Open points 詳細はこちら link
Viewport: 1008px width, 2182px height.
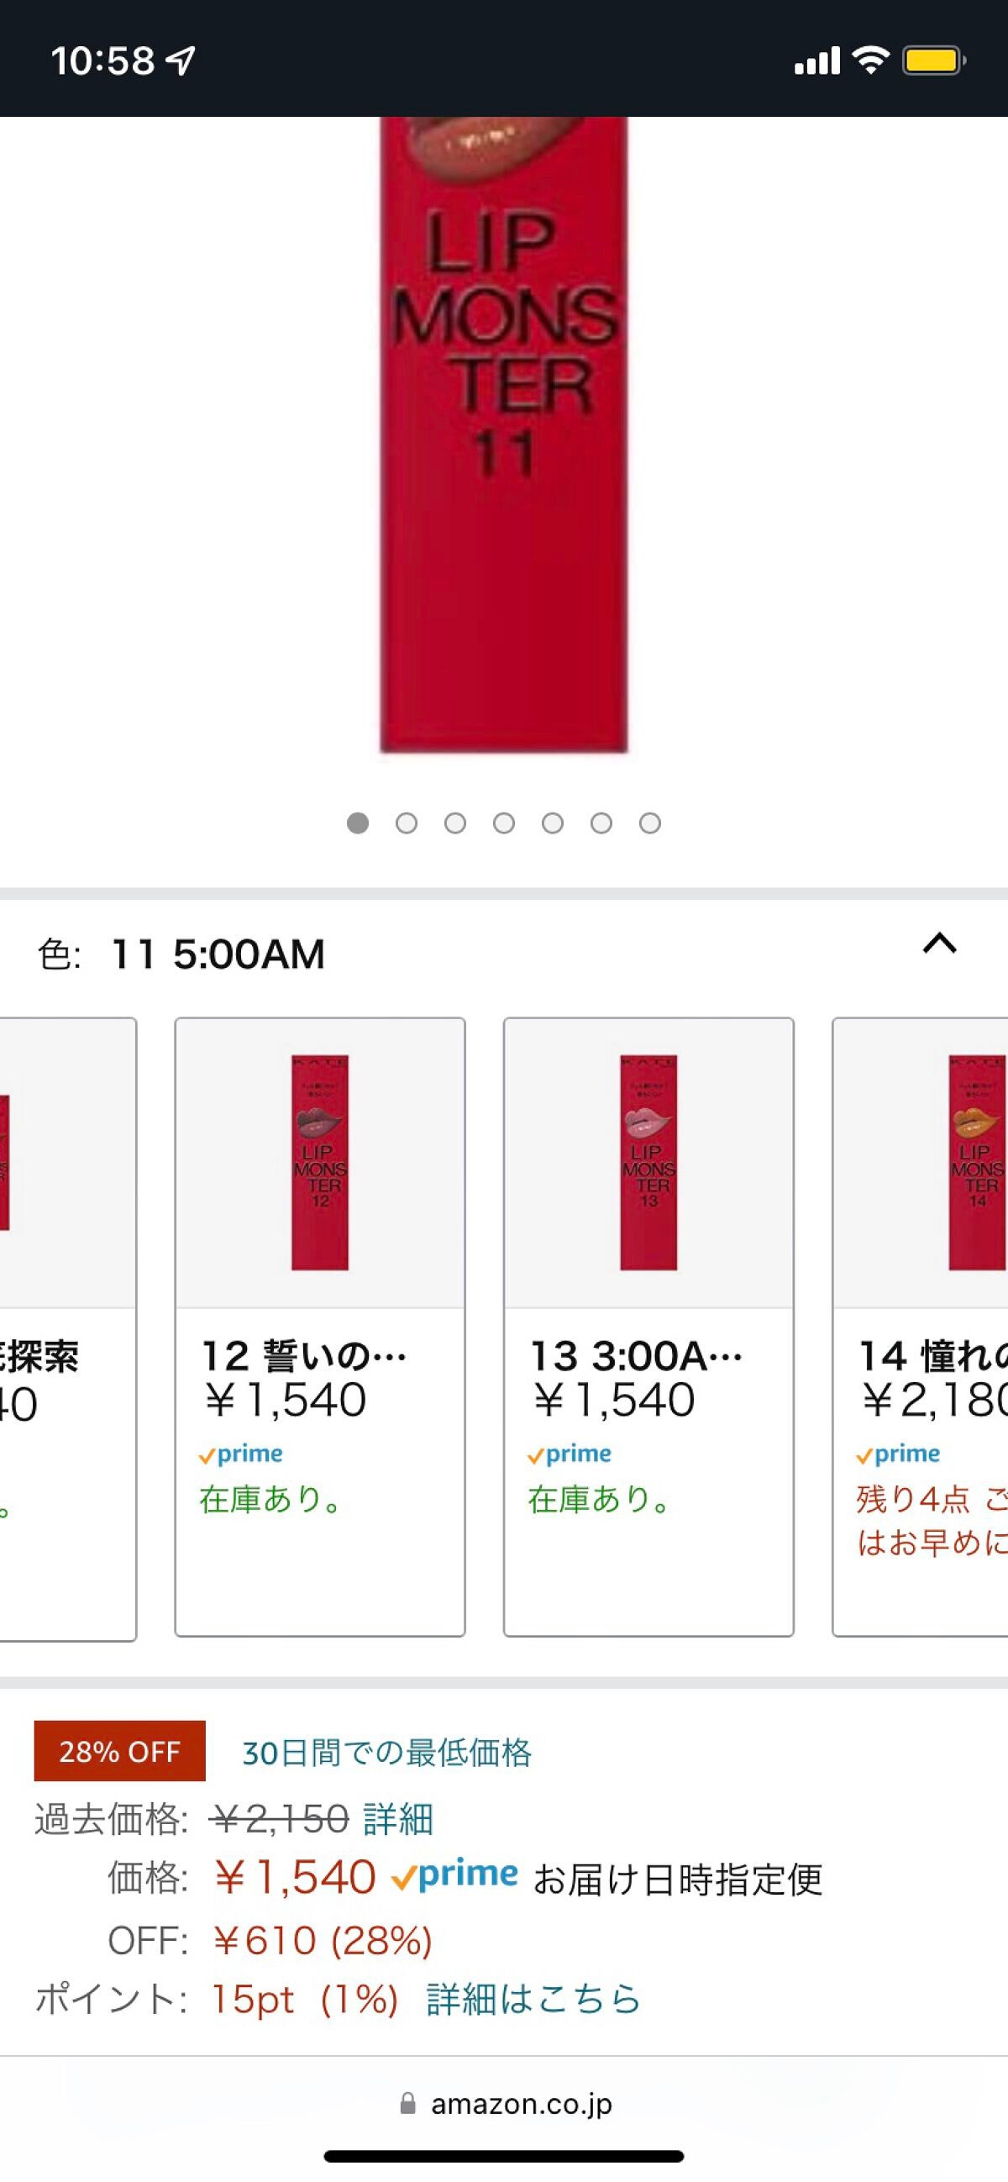coord(533,1999)
